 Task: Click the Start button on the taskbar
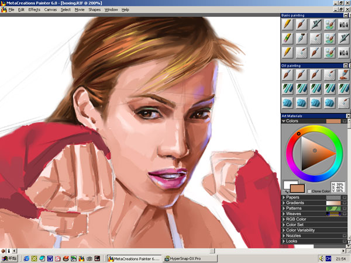pyautogui.click(x=9, y=258)
